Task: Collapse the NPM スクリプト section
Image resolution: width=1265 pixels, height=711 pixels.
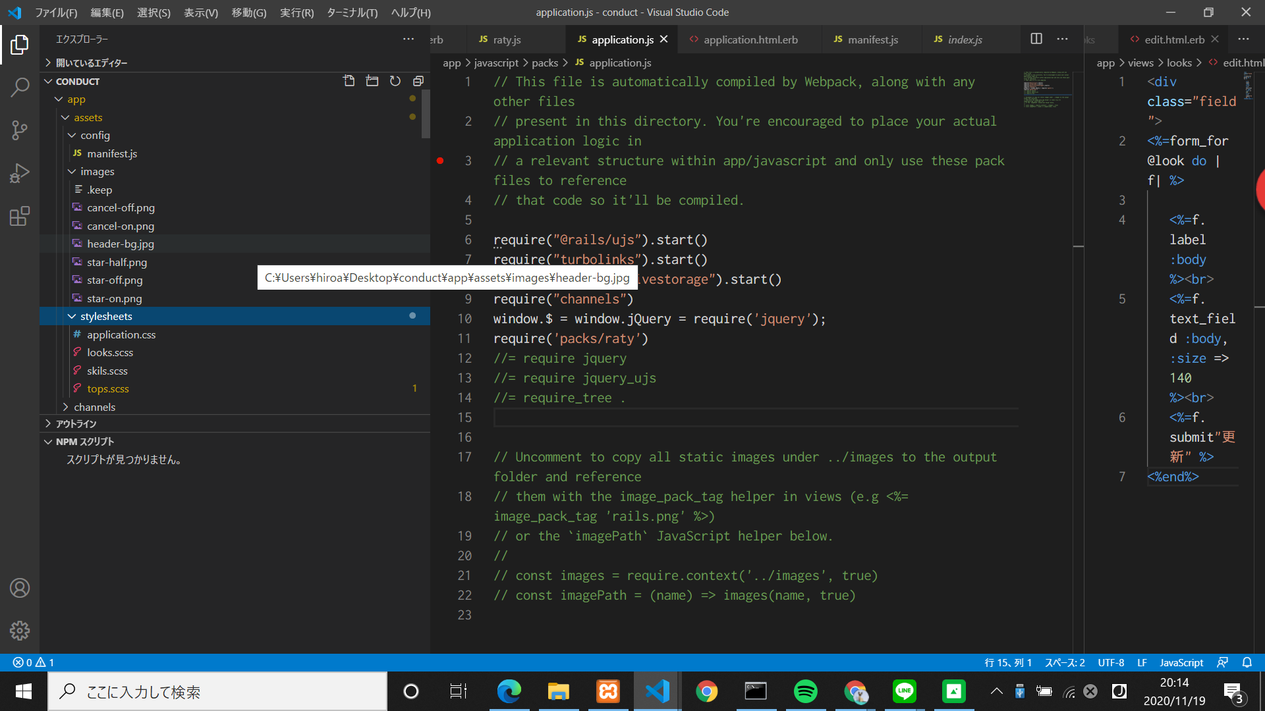Action: click(x=48, y=441)
